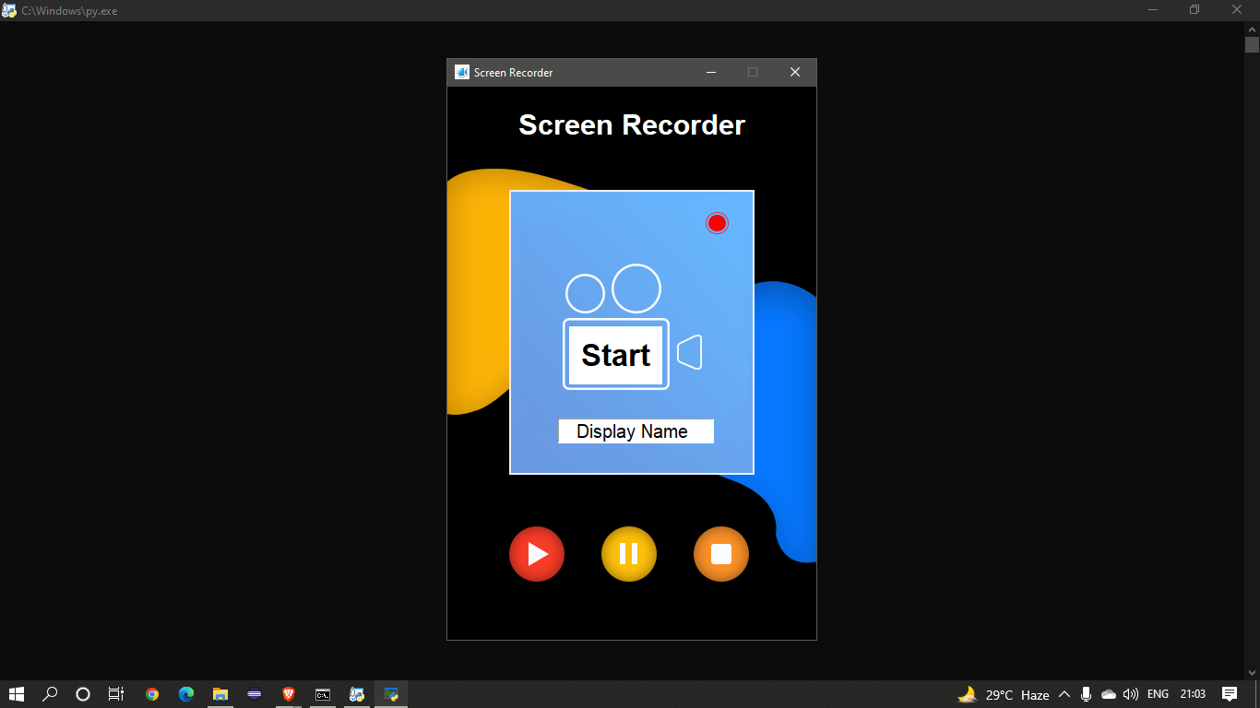The image size is (1260, 708).
Task: Show hidden system tray icons
Action: 1064,694
